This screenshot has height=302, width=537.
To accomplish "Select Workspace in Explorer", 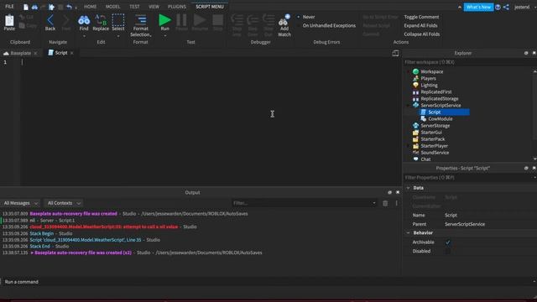I will [432, 71].
